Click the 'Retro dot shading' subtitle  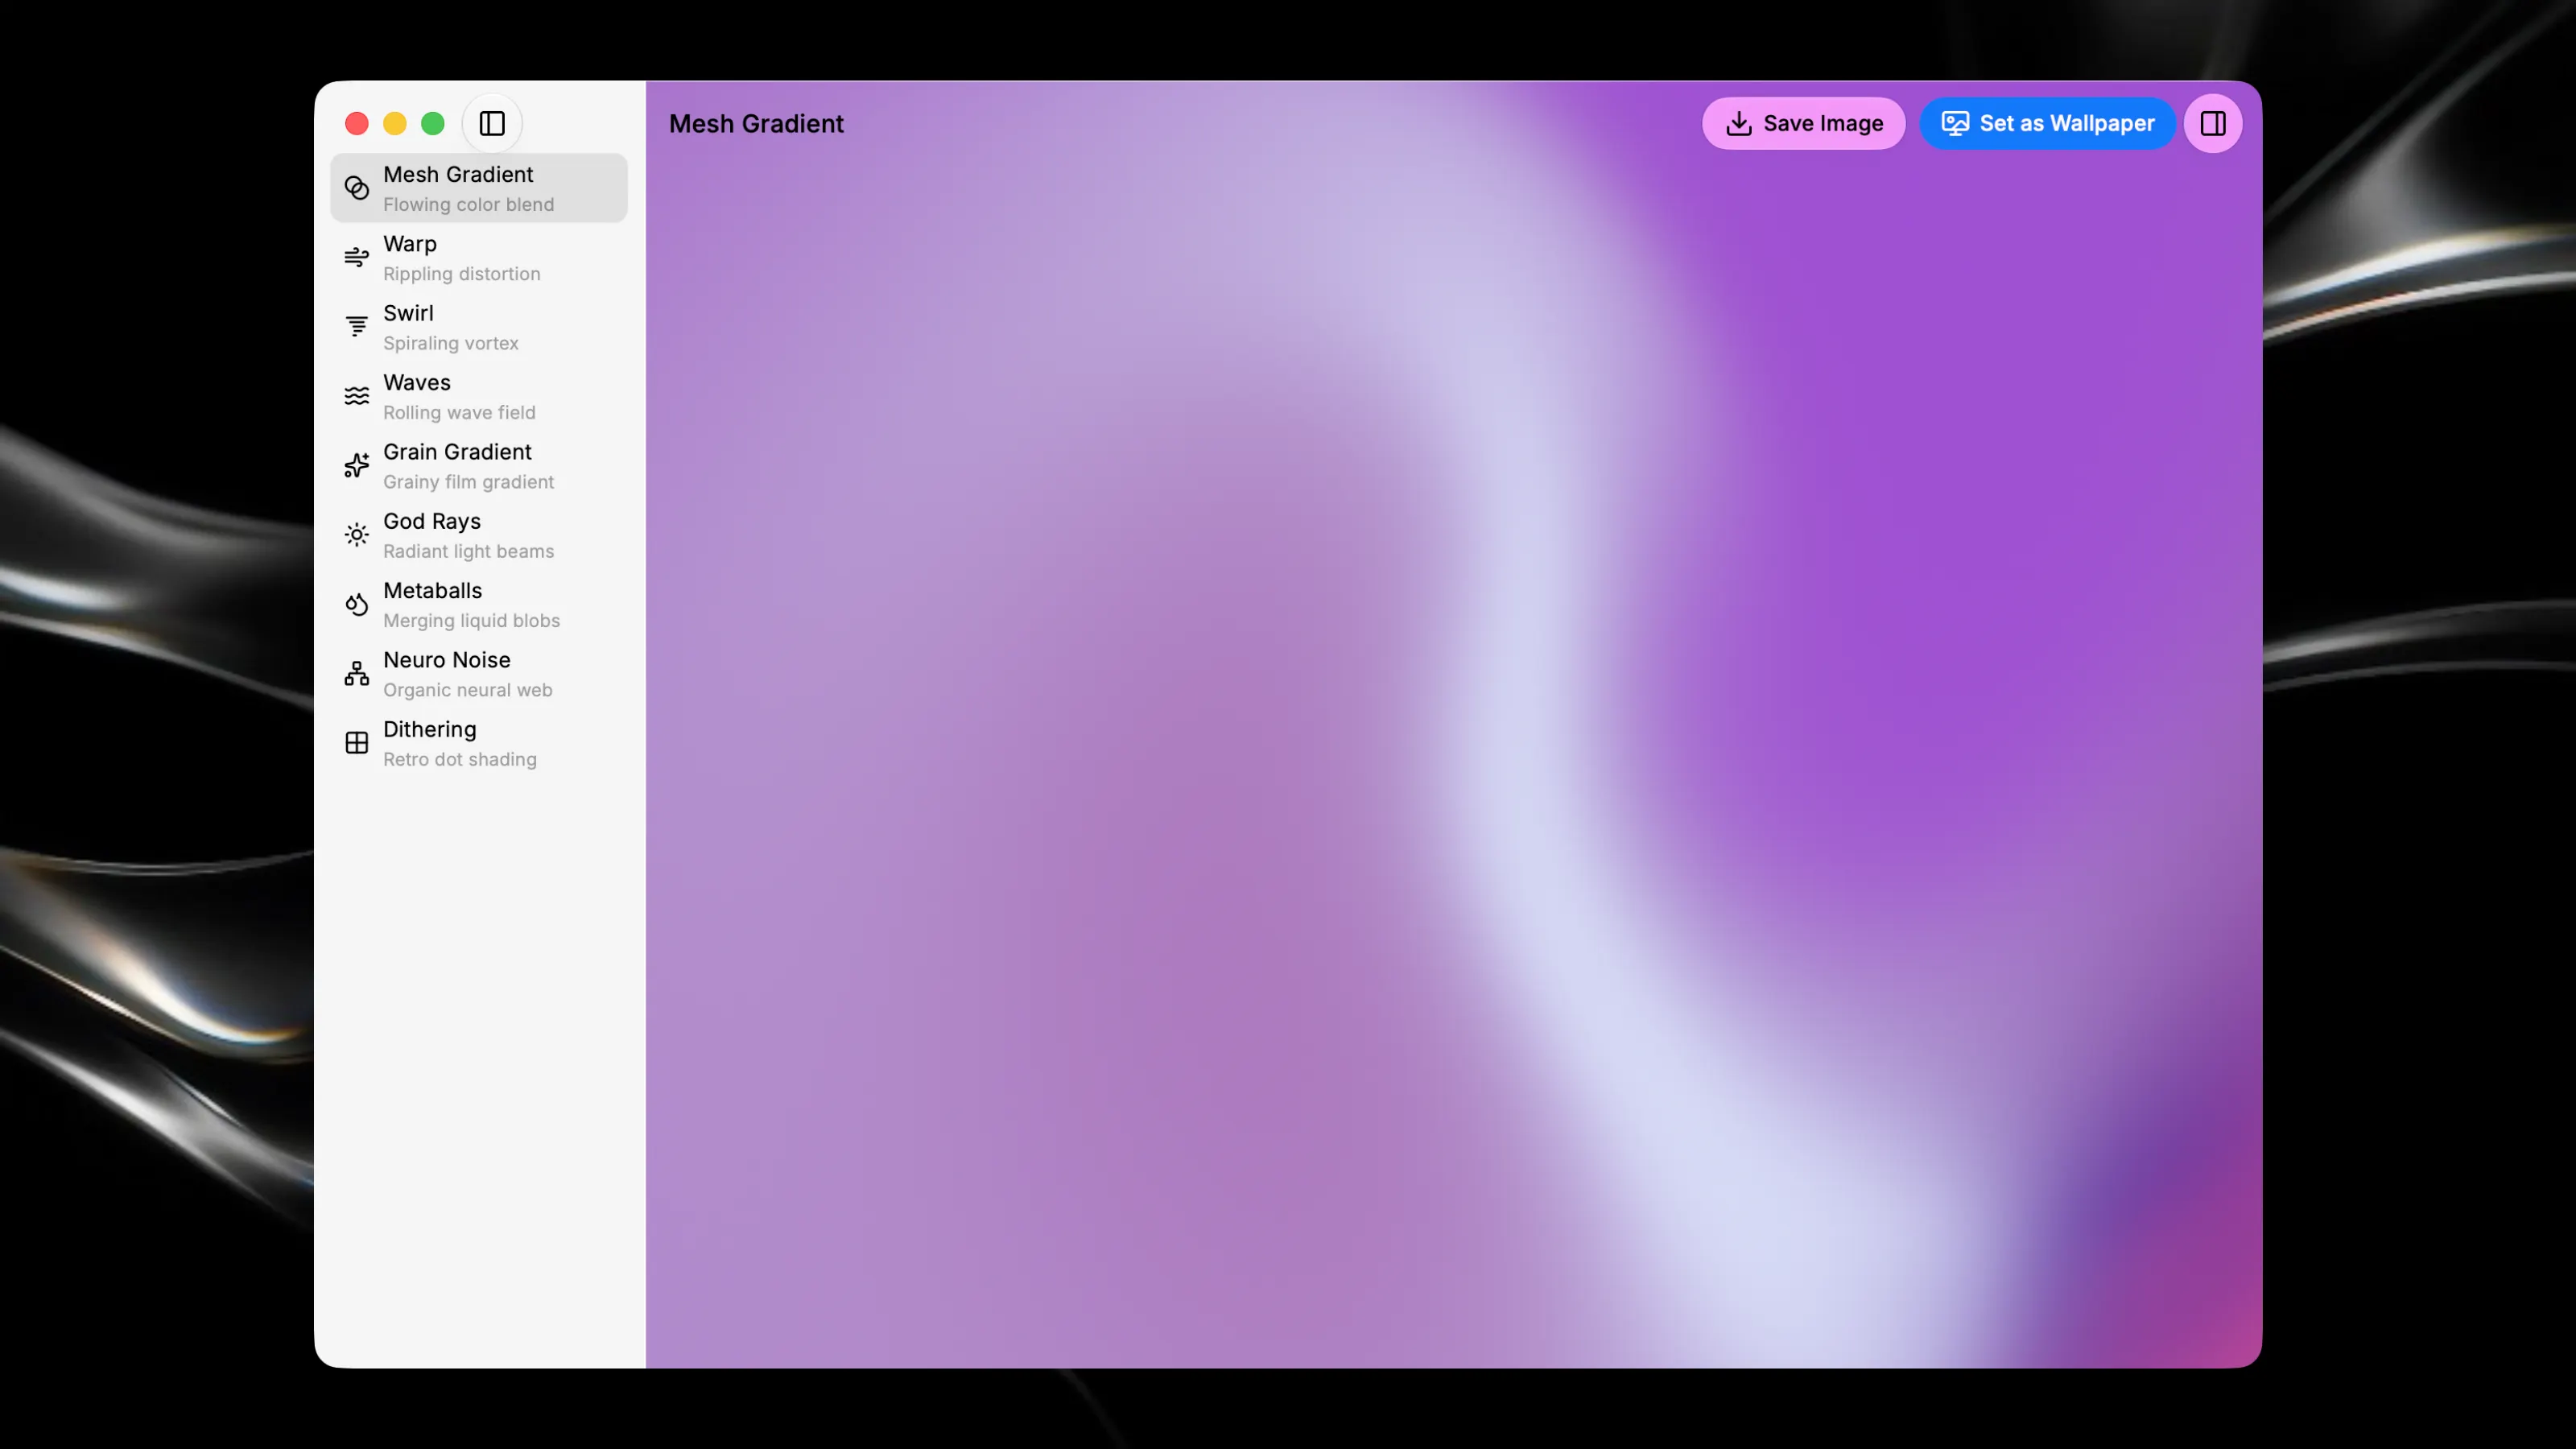pyautogui.click(x=460, y=760)
